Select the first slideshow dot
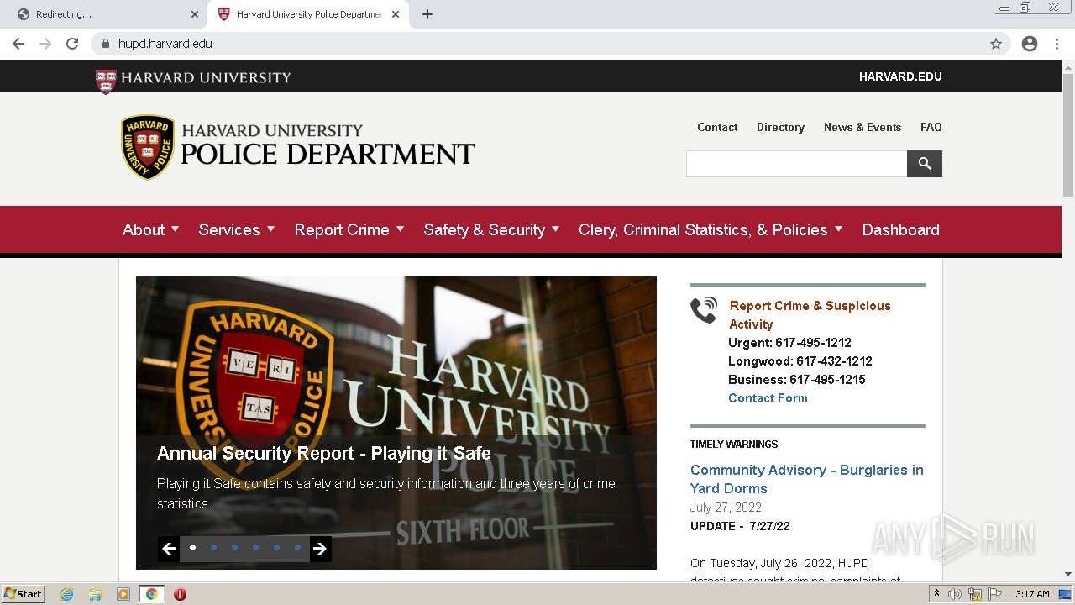This screenshot has width=1075, height=605. 192,547
